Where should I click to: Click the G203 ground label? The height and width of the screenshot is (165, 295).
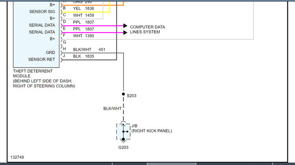[123, 147]
